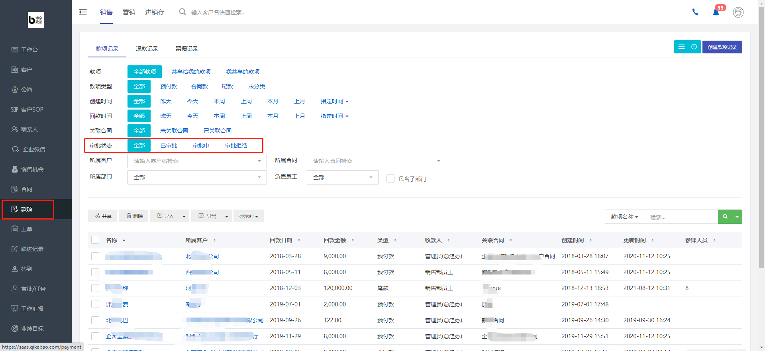This screenshot has height=351, width=765.
Task: Open the 显示列 dropdown
Action: [x=249, y=216]
